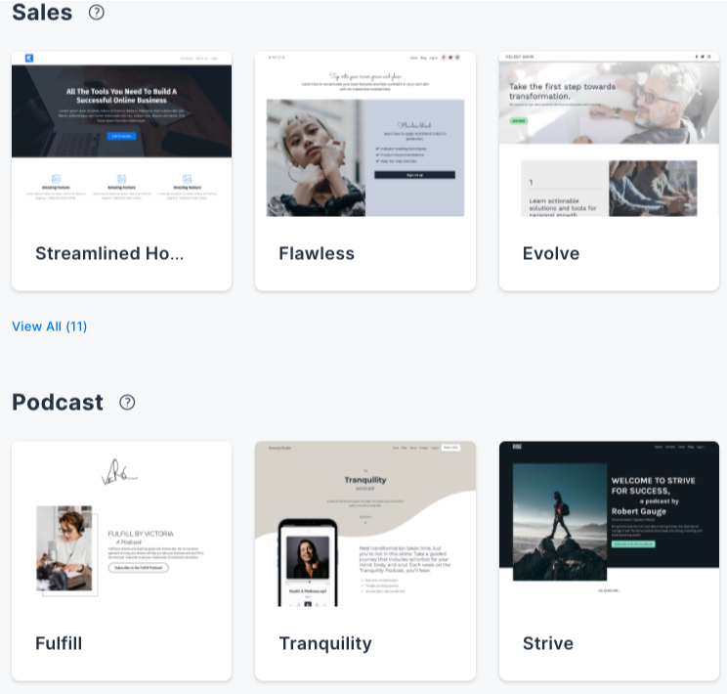Click the green button in Evolve preview
The height and width of the screenshot is (694, 727).
tap(518, 120)
